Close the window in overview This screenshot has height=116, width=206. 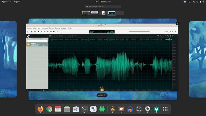click(x=178, y=24)
